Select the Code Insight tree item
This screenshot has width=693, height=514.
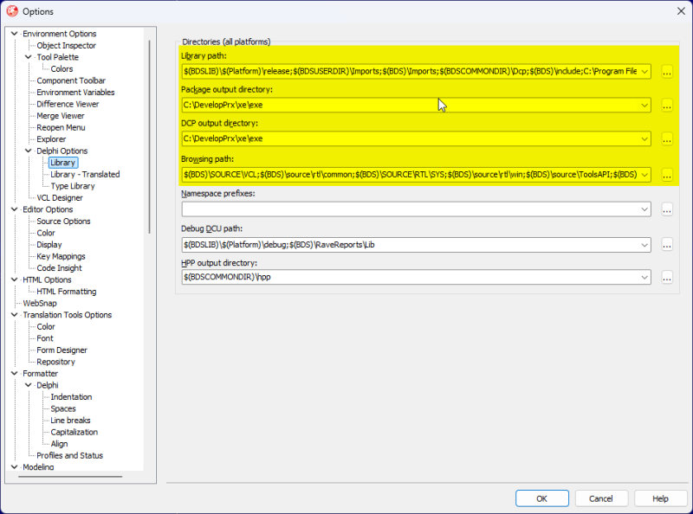(x=60, y=268)
